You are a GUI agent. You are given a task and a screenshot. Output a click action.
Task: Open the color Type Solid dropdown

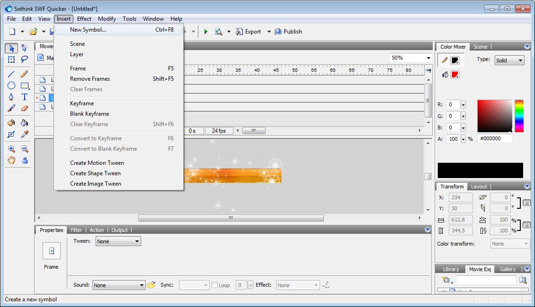(509, 60)
